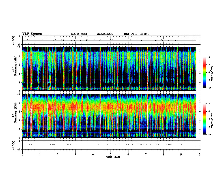The image size is (224, 173).
Task: Click the "7" tick on time axis
Action: point(146,154)
